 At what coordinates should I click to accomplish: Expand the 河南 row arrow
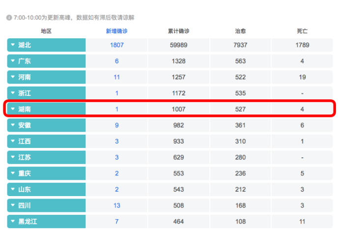click(13, 77)
